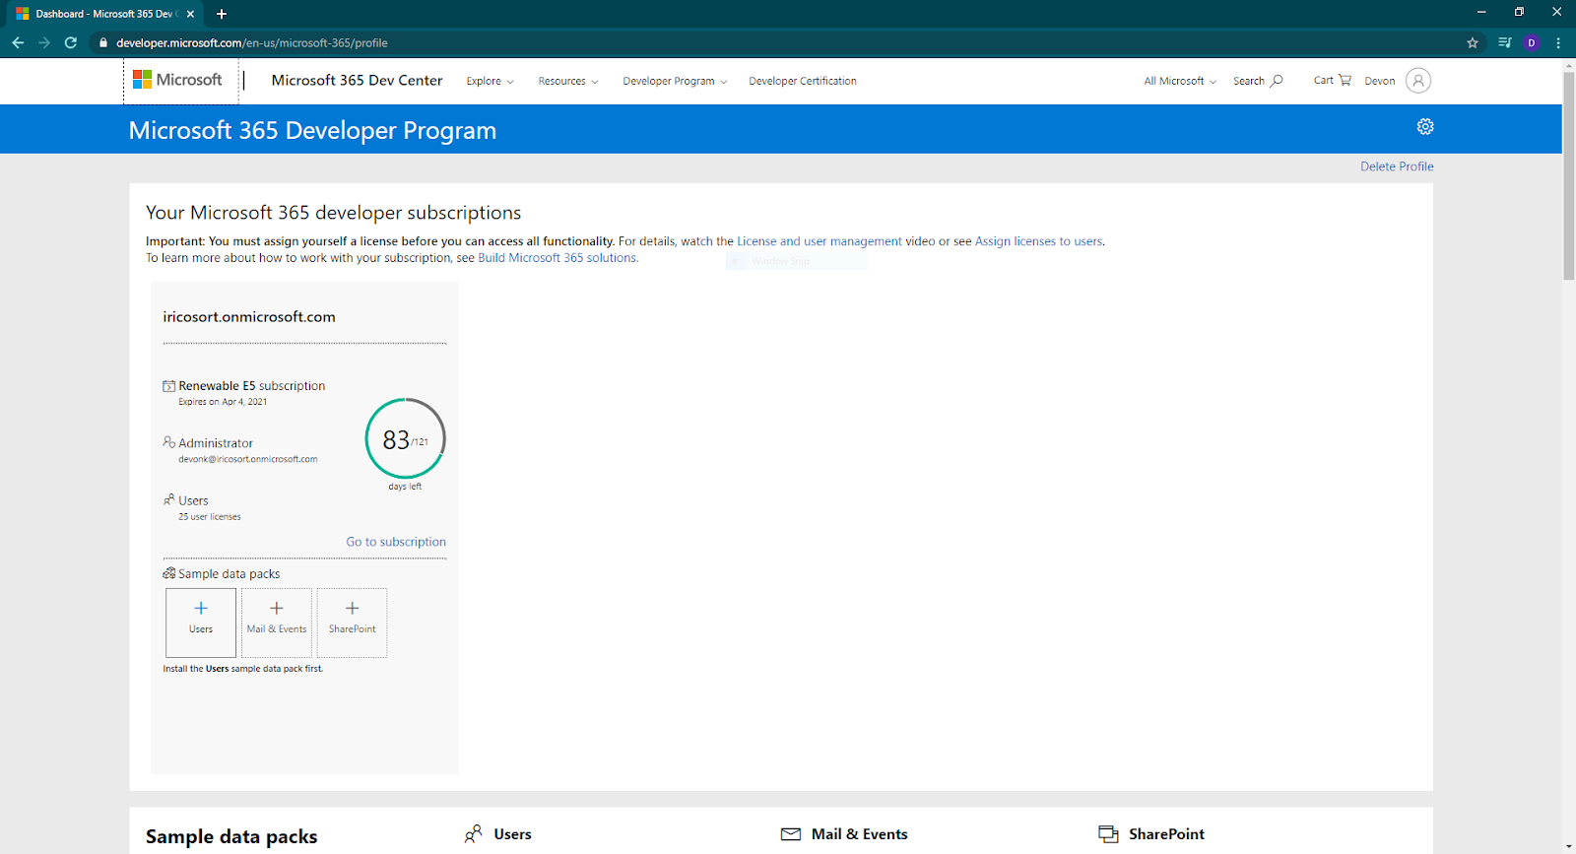Click Renewable E5 subscription text
The width and height of the screenshot is (1576, 854).
(252, 386)
